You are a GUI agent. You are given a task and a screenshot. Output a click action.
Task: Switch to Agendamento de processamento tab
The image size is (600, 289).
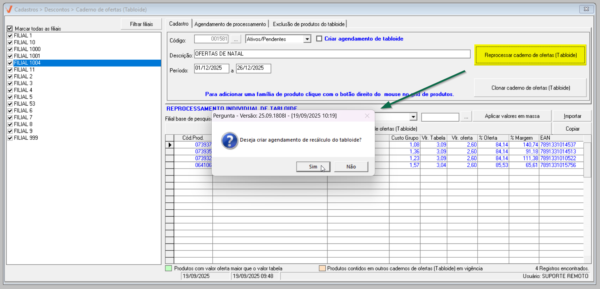point(230,24)
